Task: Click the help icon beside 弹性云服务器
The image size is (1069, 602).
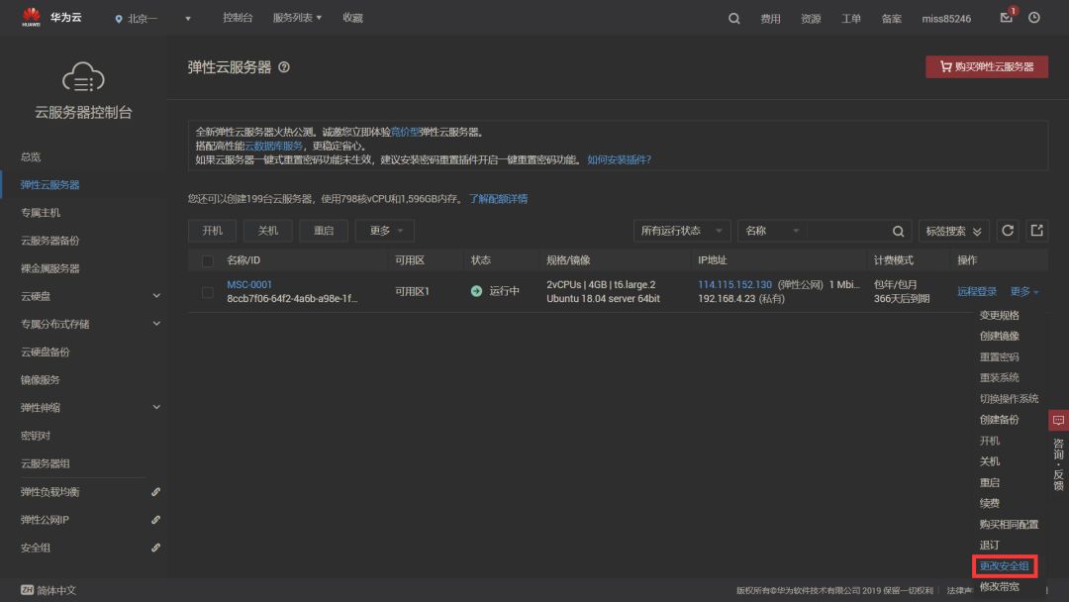Action: coord(284,67)
